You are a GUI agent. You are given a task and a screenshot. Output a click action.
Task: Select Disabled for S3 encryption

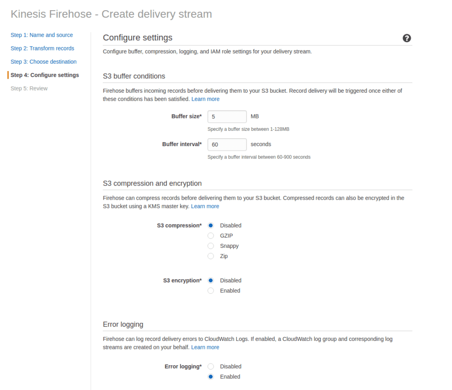(x=211, y=280)
